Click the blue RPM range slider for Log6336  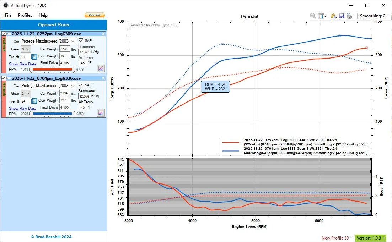click(x=52, y=114)
